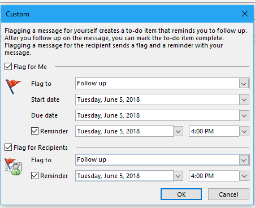The image size is (255, 208).
Task: Expand the recipients reminder date dropdown
Action: click(x=178, y=176)
